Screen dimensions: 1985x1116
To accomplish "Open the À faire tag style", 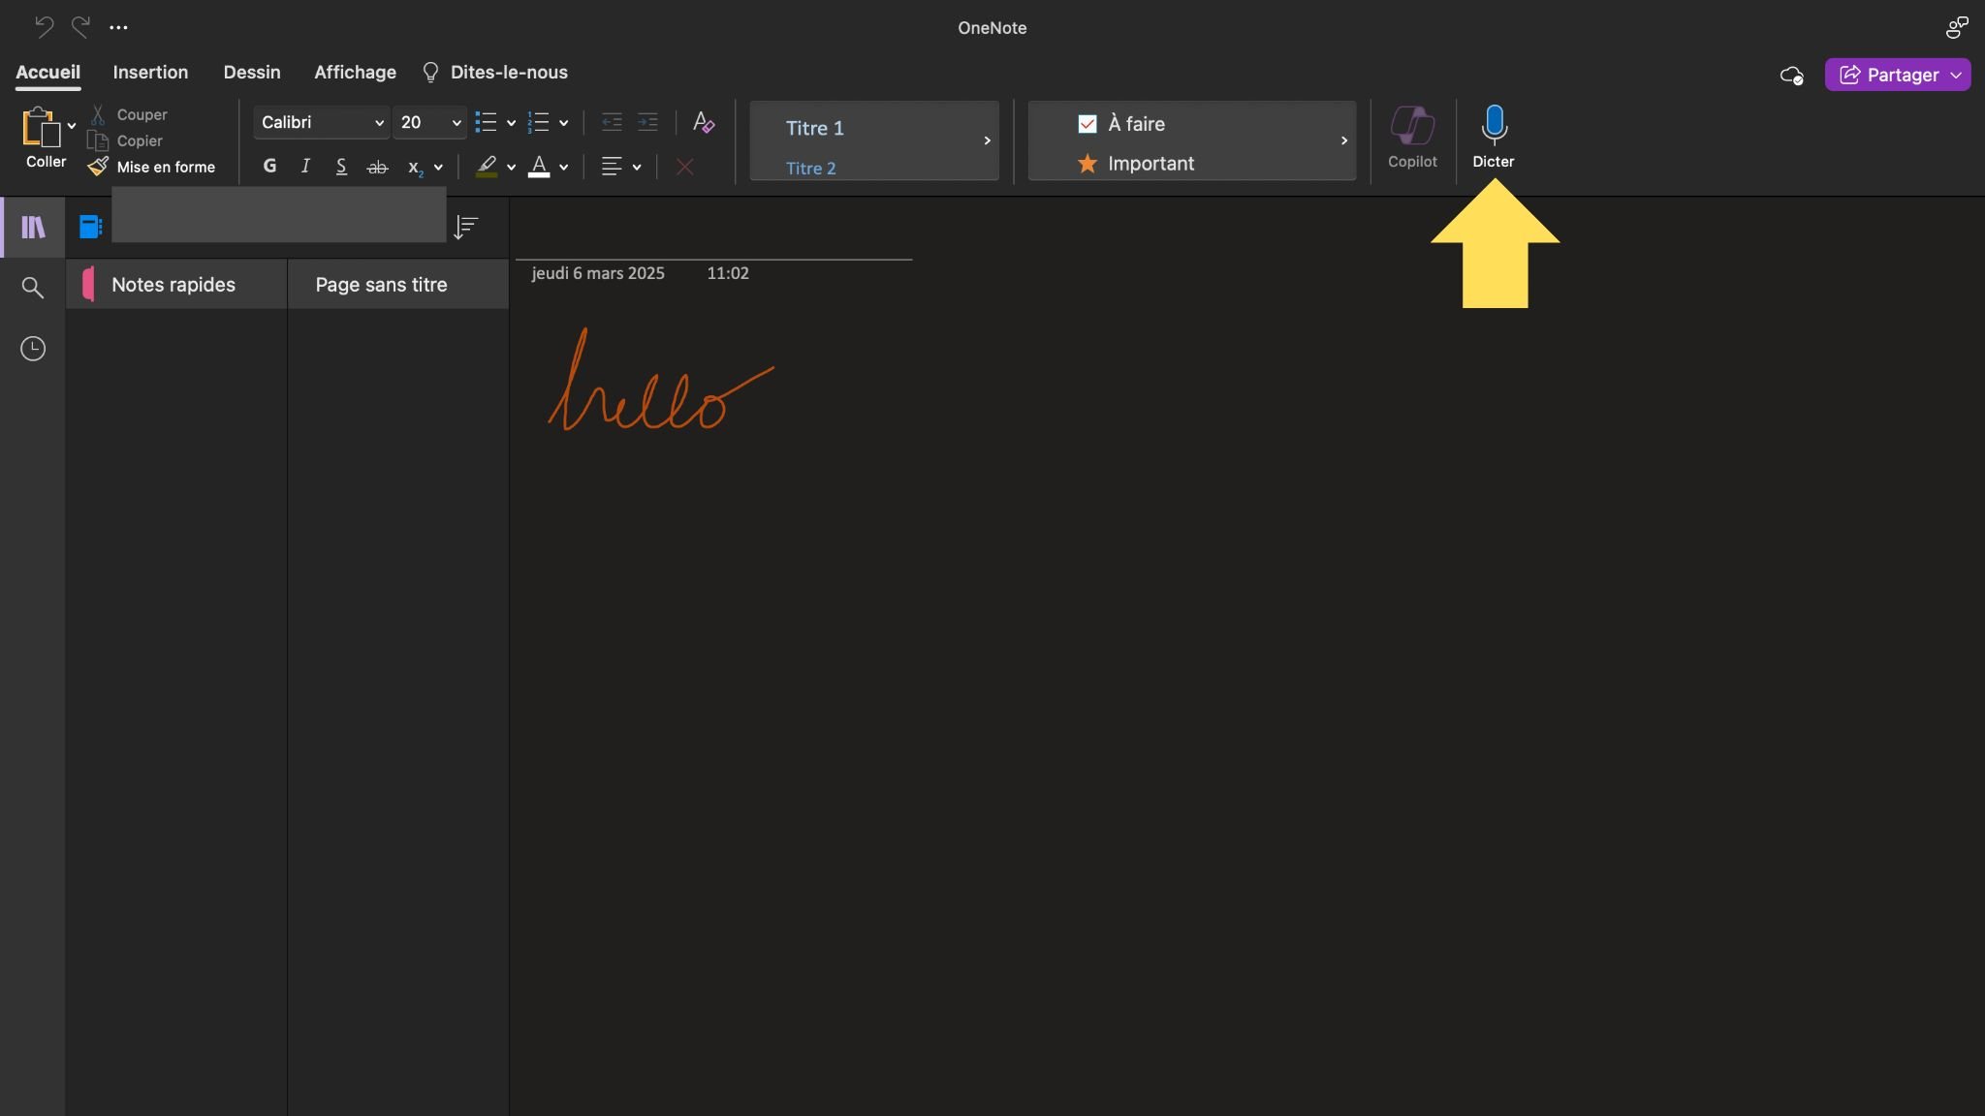I will tap(1134, 123).
